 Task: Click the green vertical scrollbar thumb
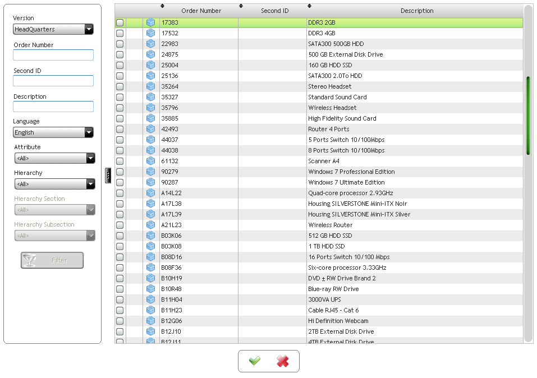(528, 115)
